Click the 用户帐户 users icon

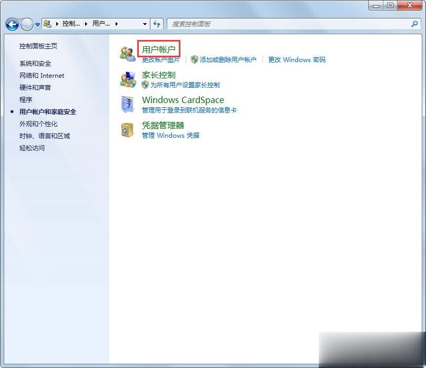tap(128, 54)
